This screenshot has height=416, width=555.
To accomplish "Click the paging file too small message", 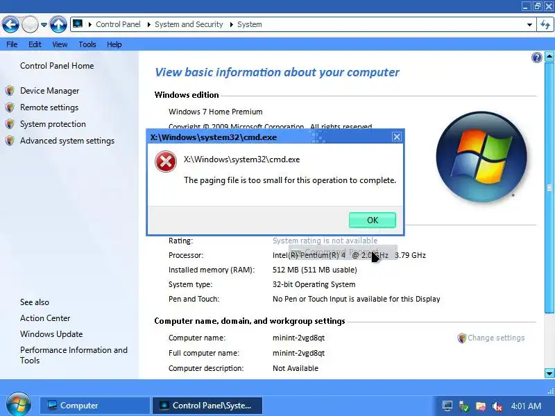I will [290, 180].
